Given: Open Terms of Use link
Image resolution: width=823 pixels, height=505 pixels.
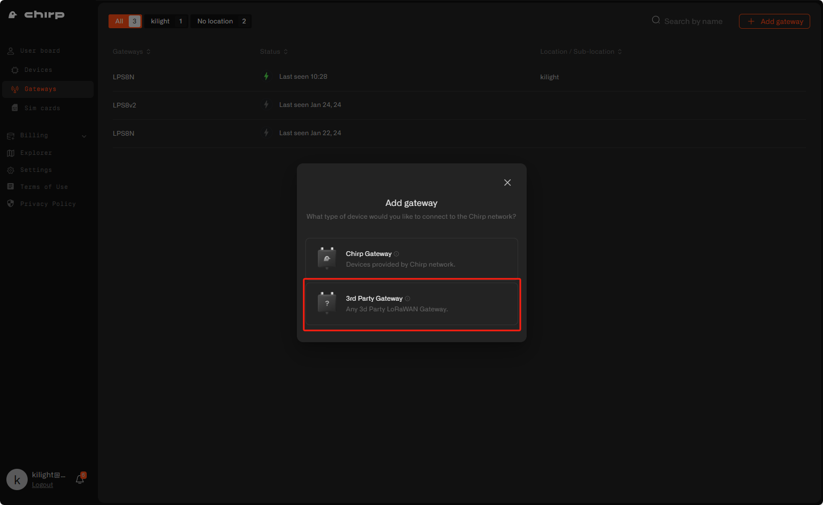Looking at the screenshot, I should tap(44, 187).
